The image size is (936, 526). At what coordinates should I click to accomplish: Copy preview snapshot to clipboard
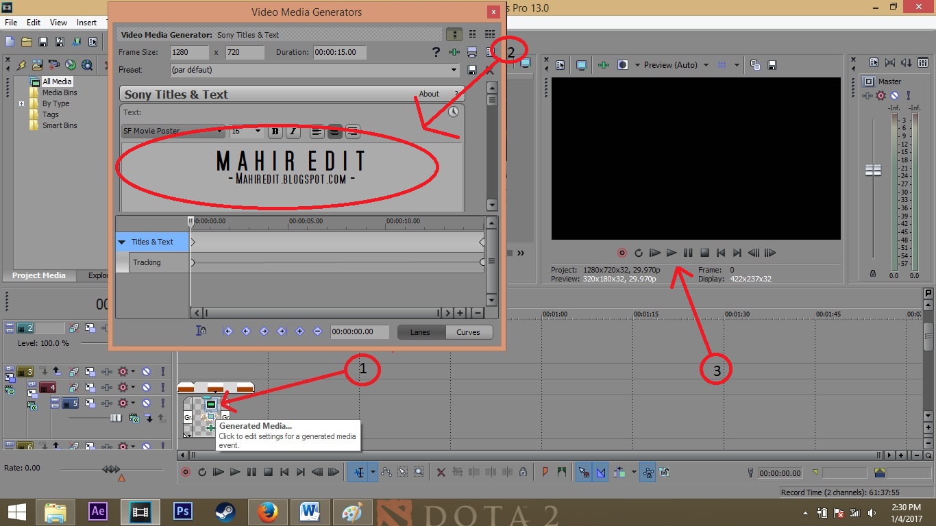coord(755,65)
